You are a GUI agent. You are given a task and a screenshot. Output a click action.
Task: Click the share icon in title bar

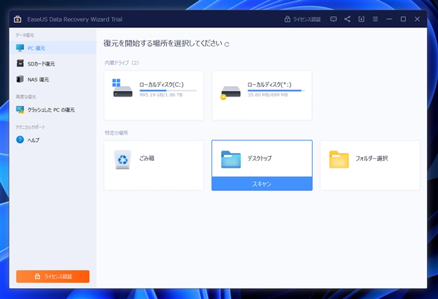pyautogui.click(x=347, y=19)
